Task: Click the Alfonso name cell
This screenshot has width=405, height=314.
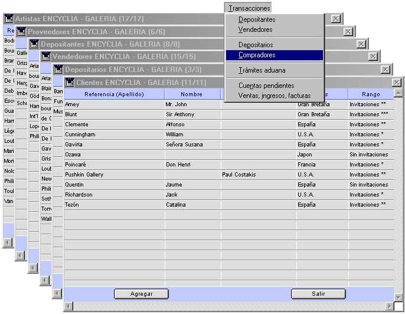Action: [192, 125]
